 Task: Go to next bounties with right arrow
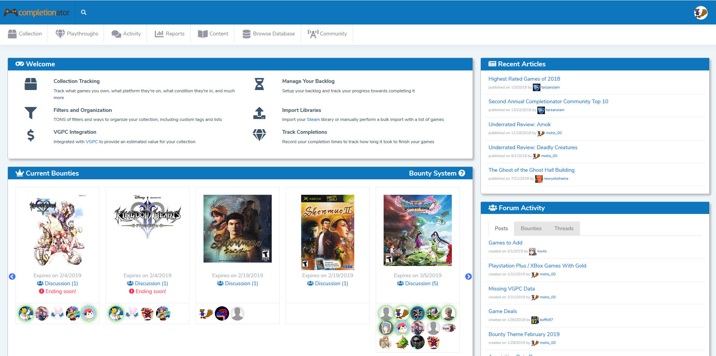click(x=468, y=277)
